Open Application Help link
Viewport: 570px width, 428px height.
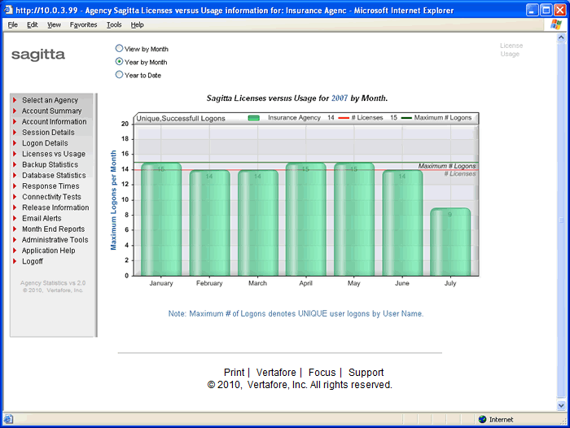click(x=48, y=251)
